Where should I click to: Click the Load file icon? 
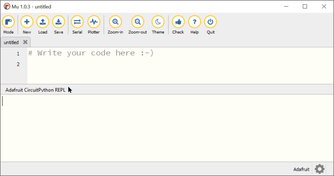pos(42,25)
